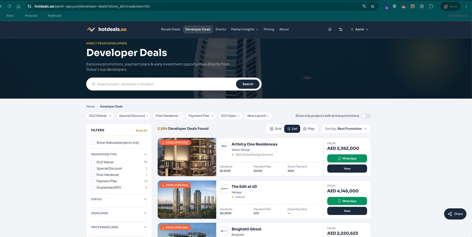Select the New Launch quick filter chip
472x237 pixels.
click(x=258, y=116)
